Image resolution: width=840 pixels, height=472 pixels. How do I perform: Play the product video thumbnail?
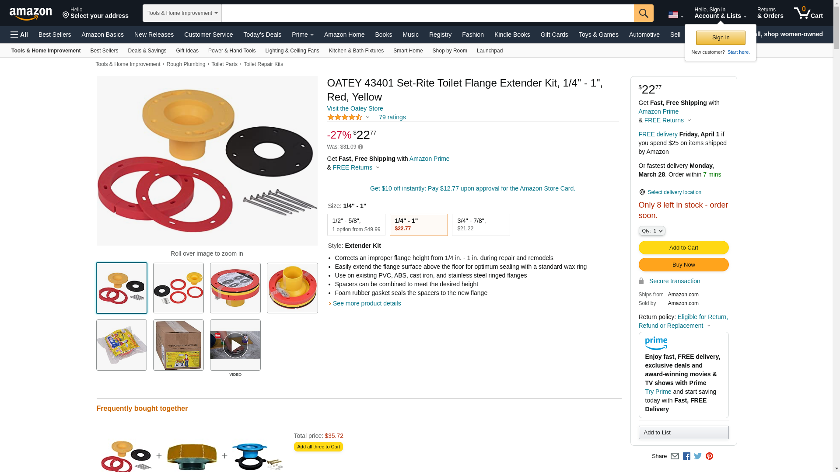point(235,345)
